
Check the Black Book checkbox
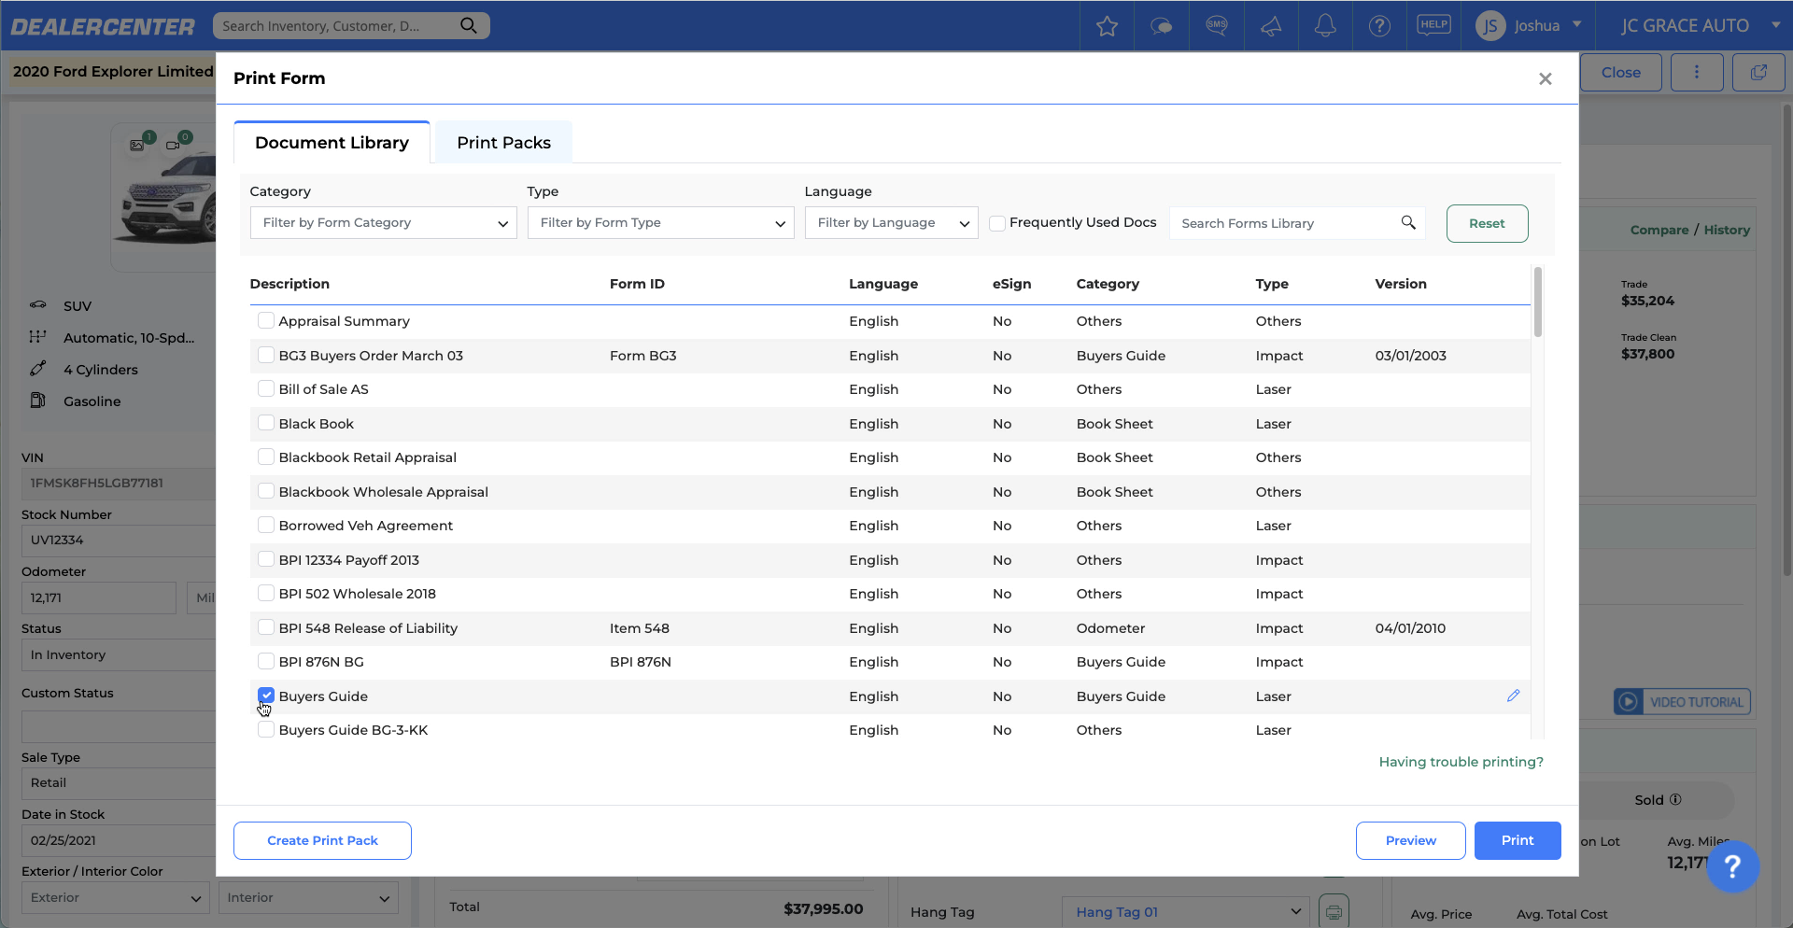click(266, 423)
